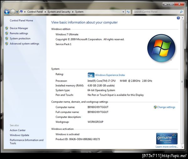This screenshot has height=159, width=188.
Task: Click the Computer name value I9IY60GY8YTGGUT
Action: click(98, 107)
